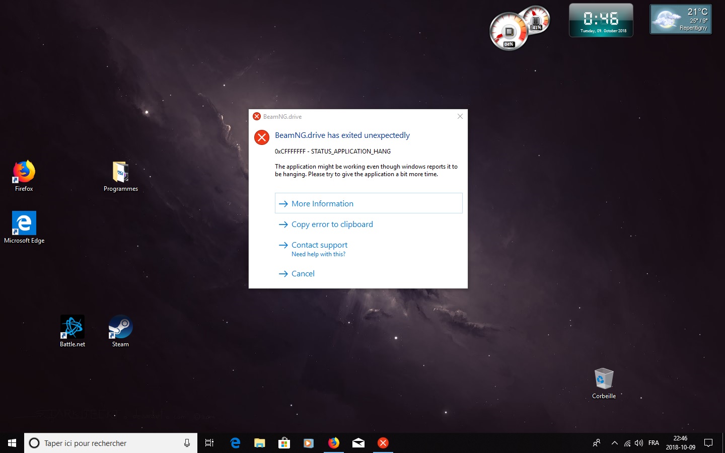725x453 pixels.
Task: Open the volume speaker icon
Action: (x=639, y=443)
